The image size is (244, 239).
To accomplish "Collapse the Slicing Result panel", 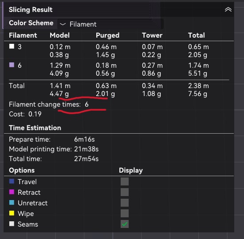I will pos(228,10).
